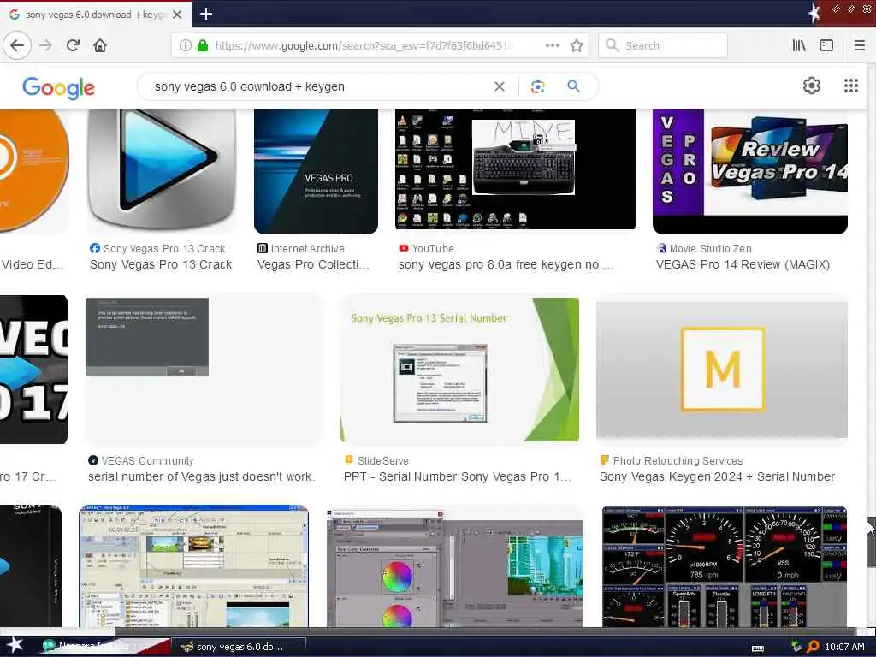Viewport: 876px width, 657px height.
Task: Click the Google logo
Action: (59, 88)
